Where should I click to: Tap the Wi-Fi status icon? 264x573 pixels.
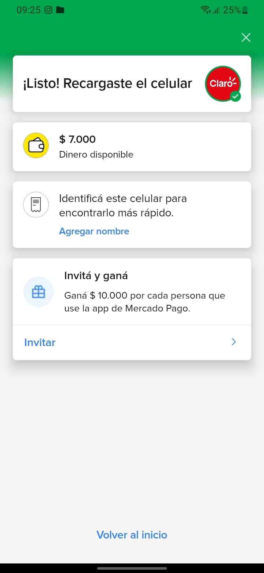(206, 10)
